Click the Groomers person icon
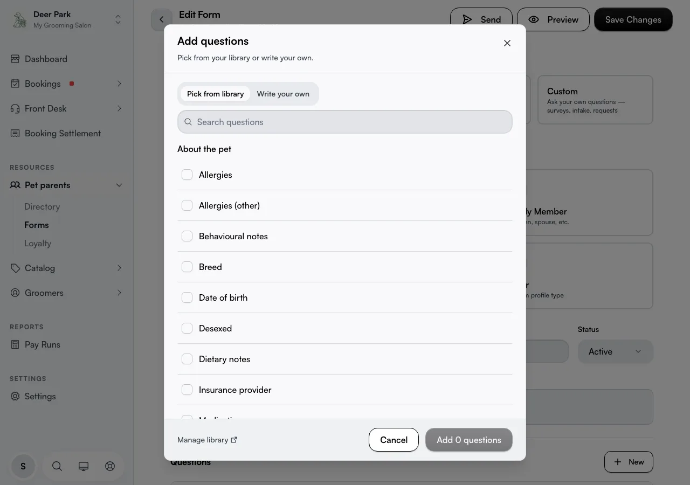 tap(15, 293)
